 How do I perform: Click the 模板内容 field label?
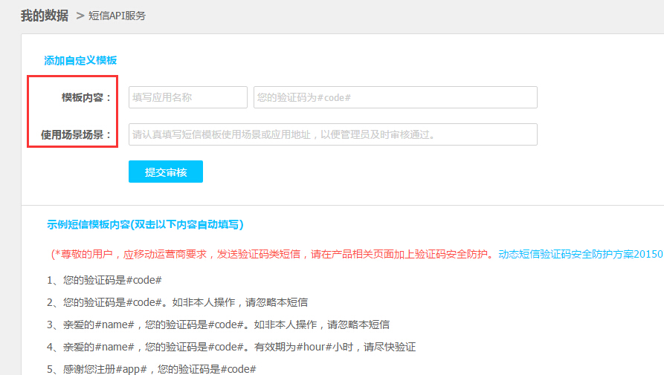pos(86,97)
